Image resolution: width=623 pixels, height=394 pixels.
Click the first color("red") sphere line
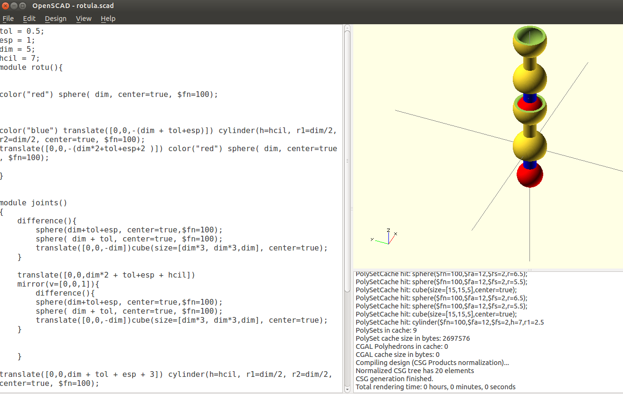point(109,95)
